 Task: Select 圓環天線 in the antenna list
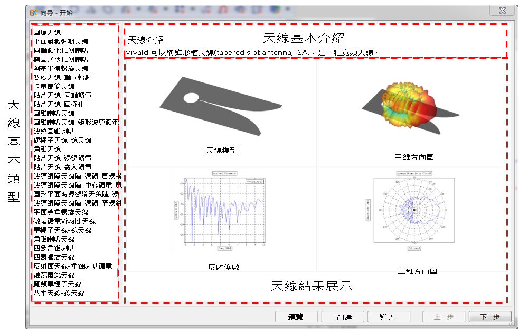point(48,32)
